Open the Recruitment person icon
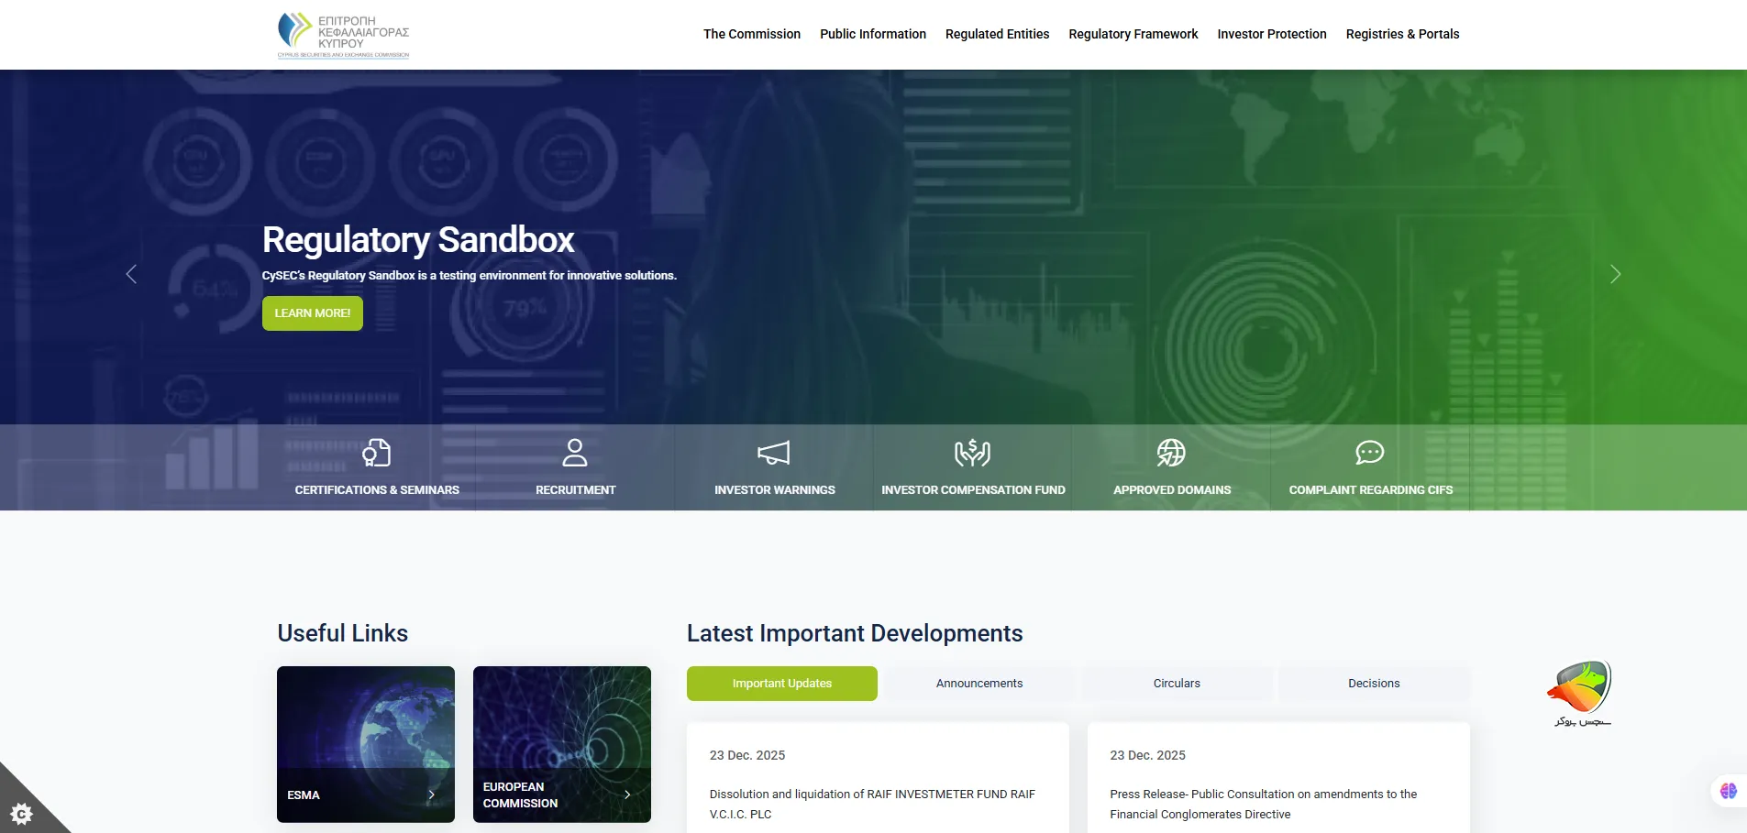 (x=575, y=453)
